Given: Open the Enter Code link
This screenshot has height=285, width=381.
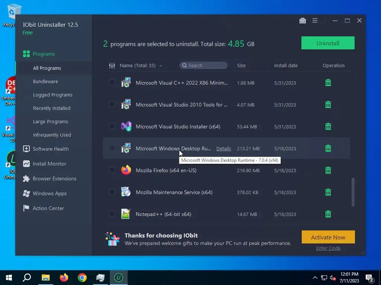Looking at the screenshot, I should click(x=328, y=248).
